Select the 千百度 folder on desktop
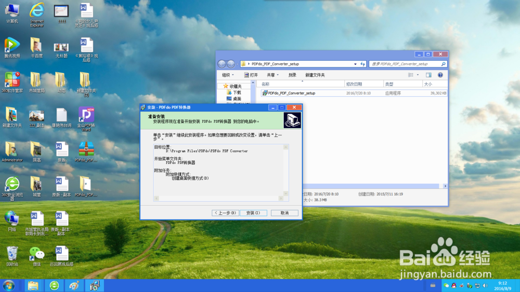 37,48
